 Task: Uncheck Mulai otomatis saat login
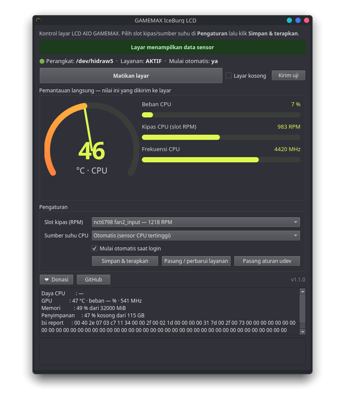tap(94, 248)
